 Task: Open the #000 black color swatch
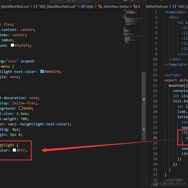coord(21,108)
